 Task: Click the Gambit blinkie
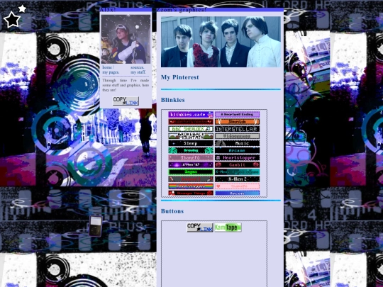237,164
